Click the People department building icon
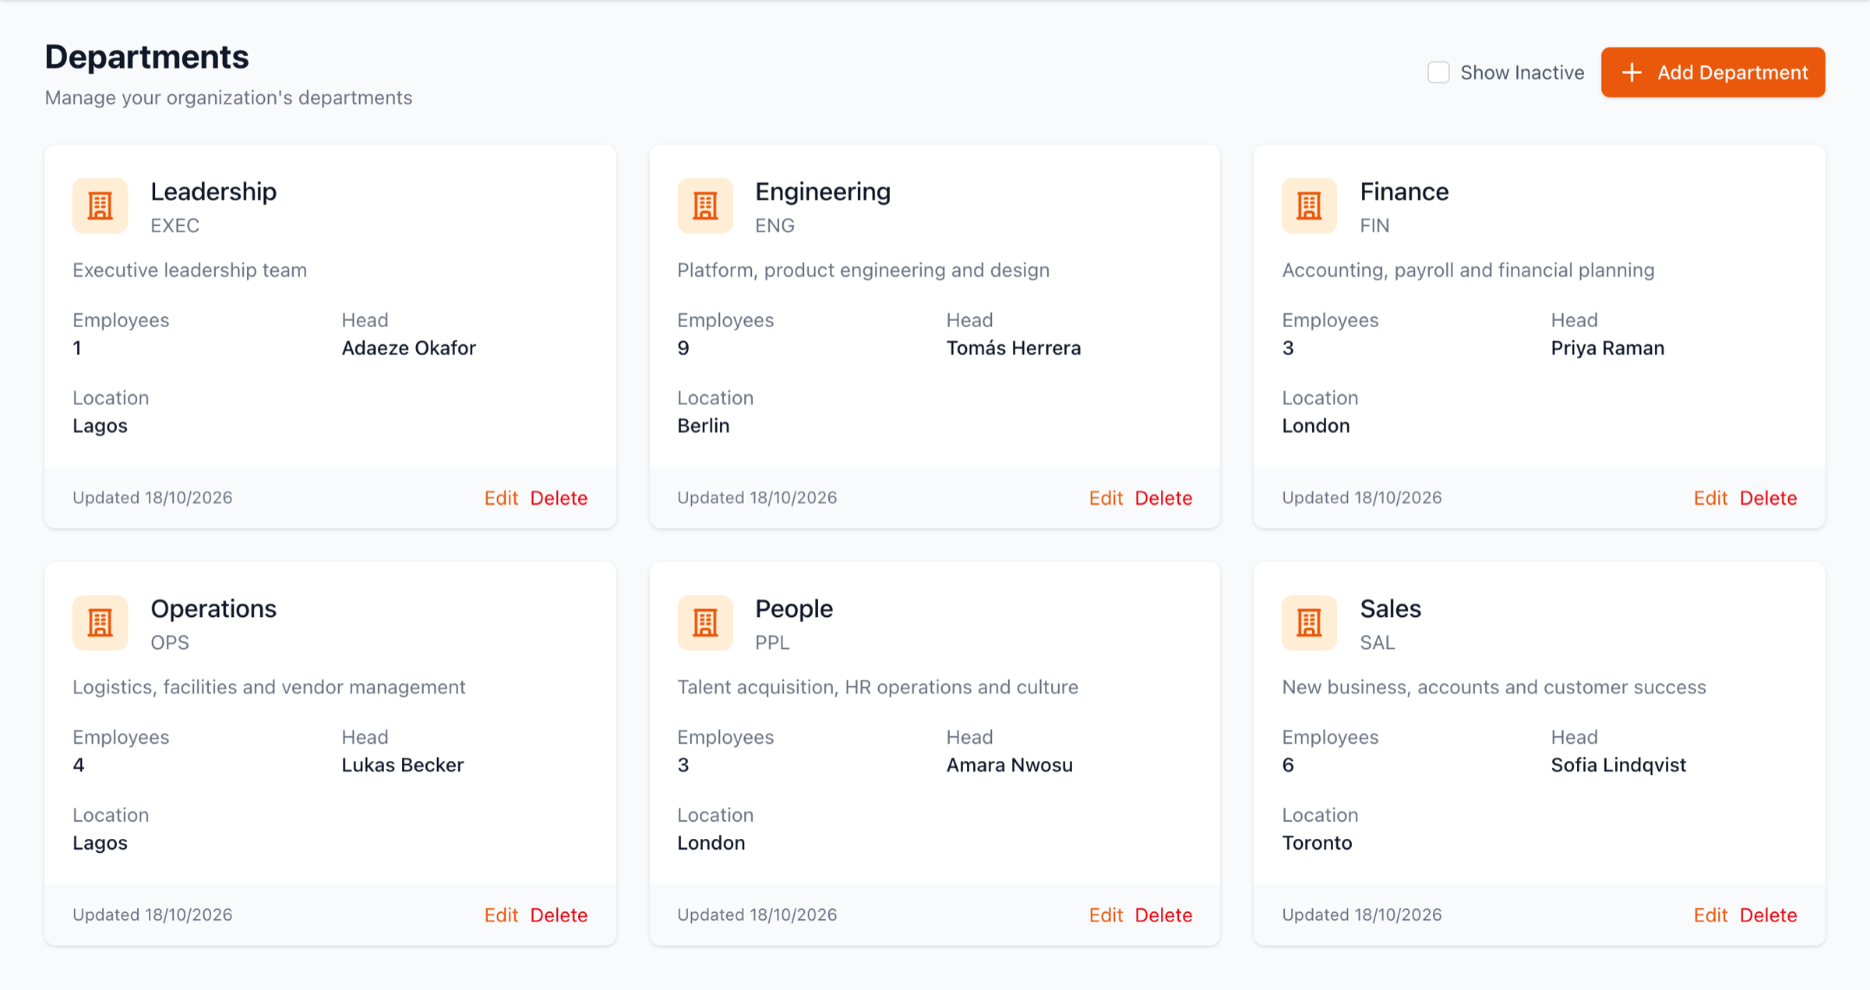The image size is (1870, 990). (x=705, y=623)
